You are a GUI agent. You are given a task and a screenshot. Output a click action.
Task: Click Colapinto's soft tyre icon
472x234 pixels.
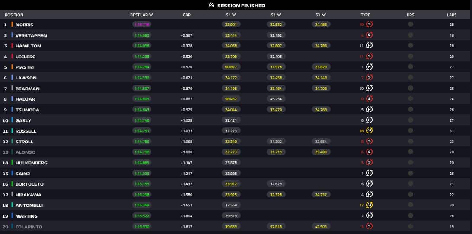tap(370, 226)
